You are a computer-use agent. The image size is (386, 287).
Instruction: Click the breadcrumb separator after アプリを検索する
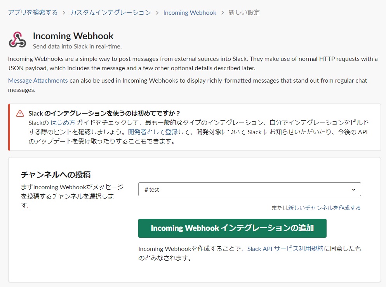[64, 12]
